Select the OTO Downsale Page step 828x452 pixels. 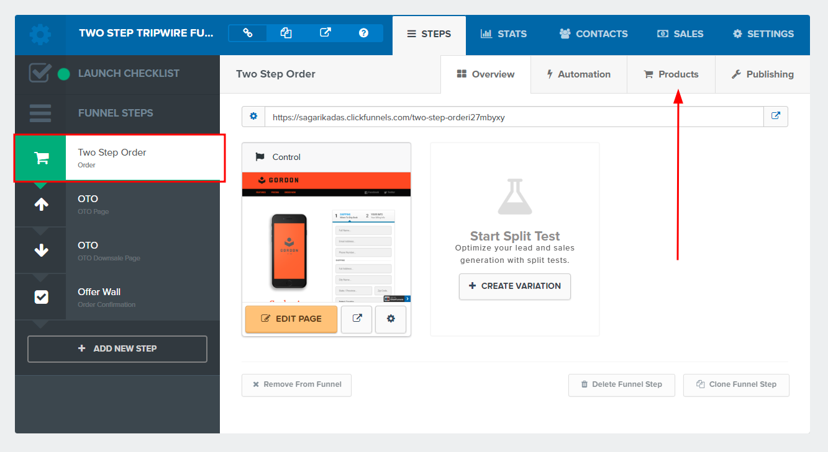(x=117, y=250)
